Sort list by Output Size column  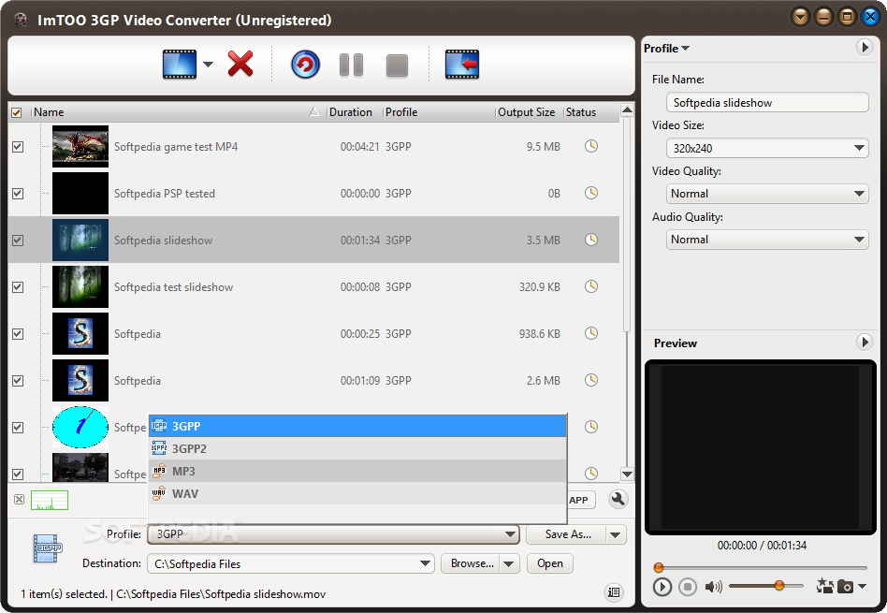tap(530, 112)
